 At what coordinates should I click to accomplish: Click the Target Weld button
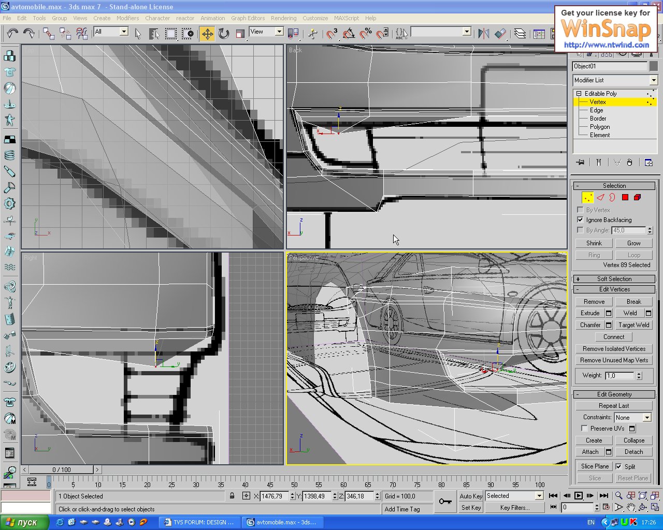click(633, 325)
